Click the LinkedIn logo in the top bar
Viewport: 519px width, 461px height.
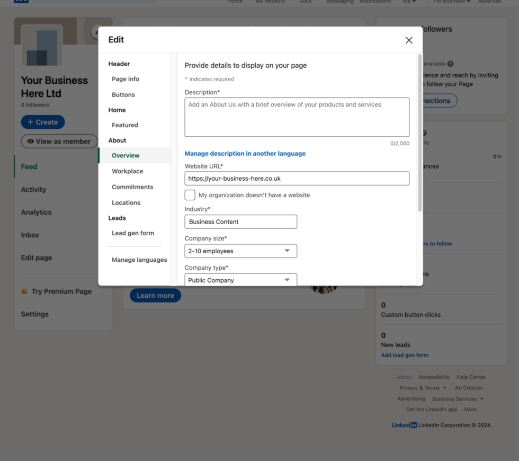tap(21, 2)
